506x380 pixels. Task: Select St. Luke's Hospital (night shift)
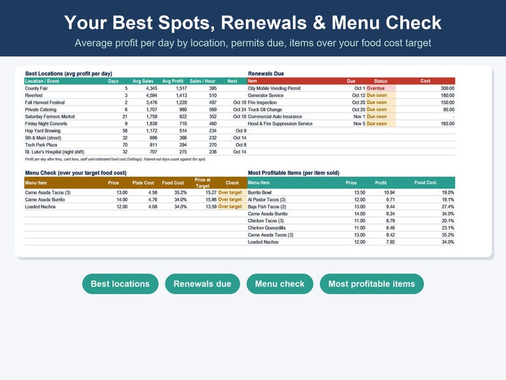[x=55, y=152]
